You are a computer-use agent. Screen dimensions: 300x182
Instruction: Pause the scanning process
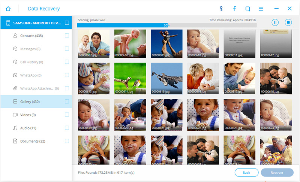tap(275, 22)
